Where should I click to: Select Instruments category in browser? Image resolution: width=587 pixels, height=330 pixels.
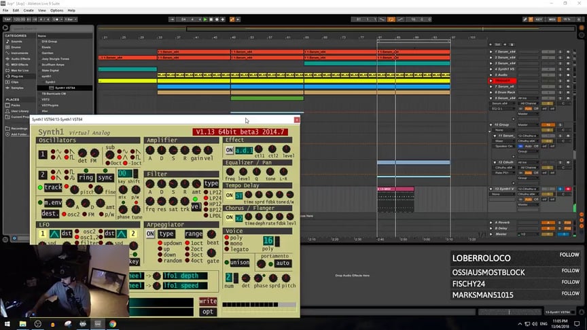19,53
